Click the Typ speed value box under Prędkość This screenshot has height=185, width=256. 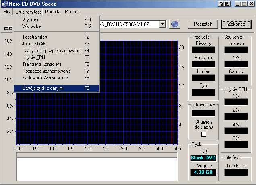[203, 92]
